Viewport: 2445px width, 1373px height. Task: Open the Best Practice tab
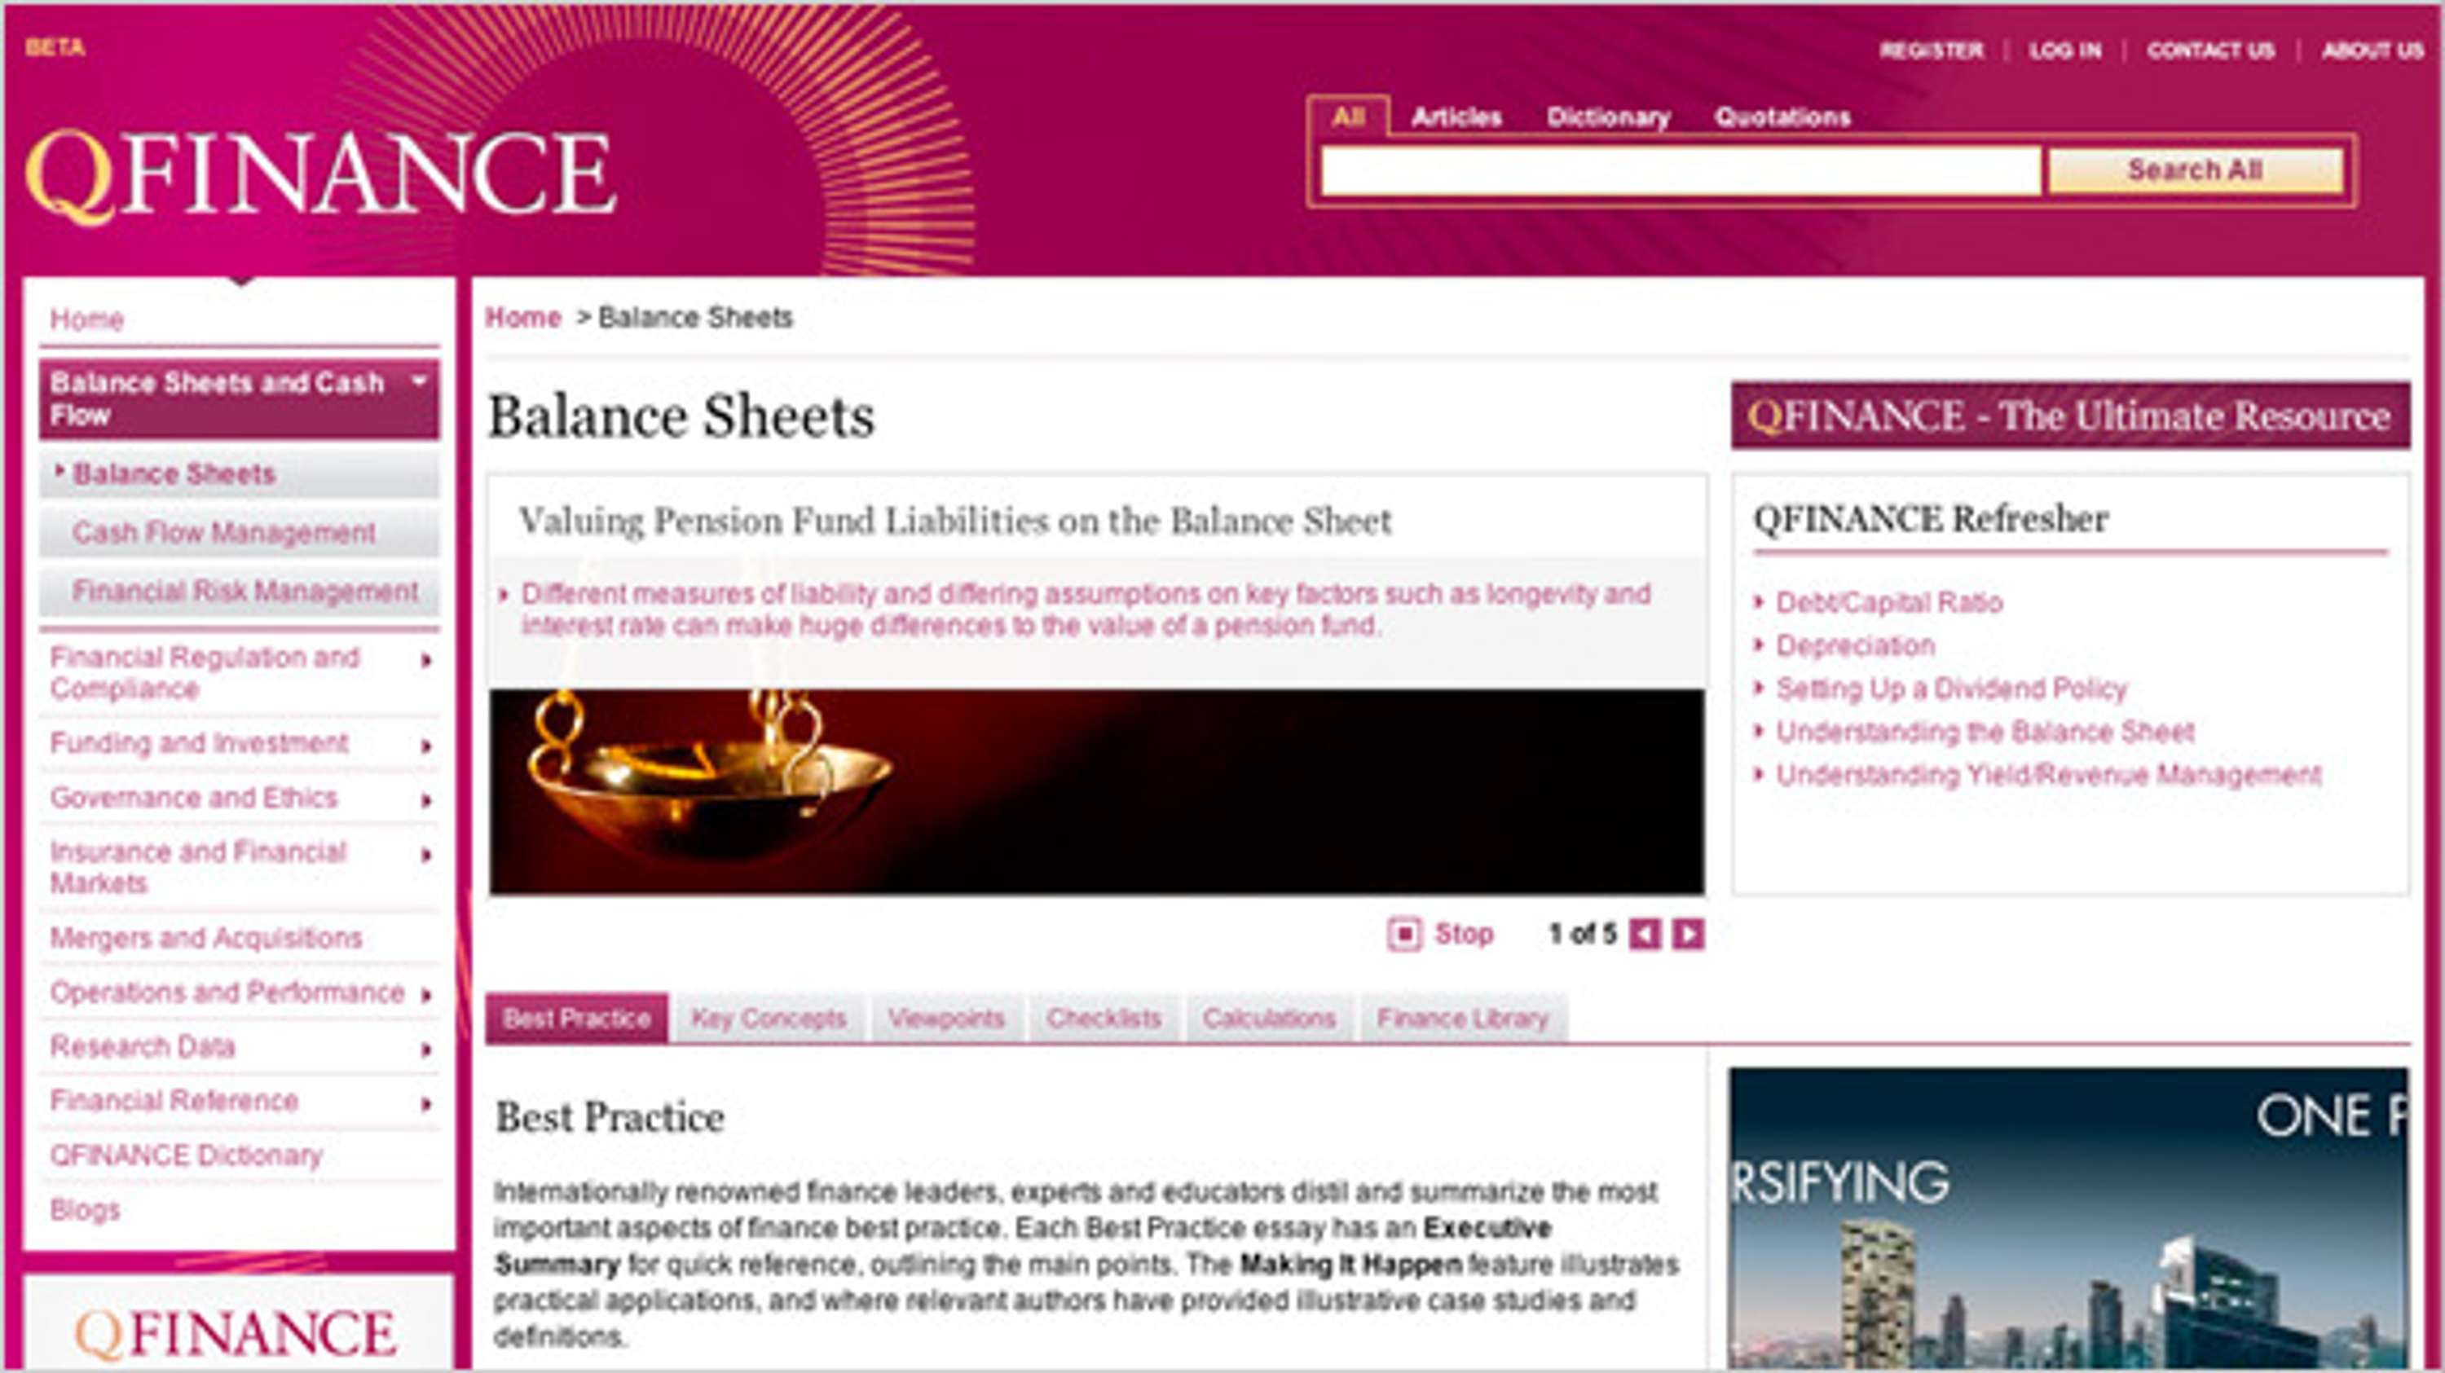pos(577,1018)
